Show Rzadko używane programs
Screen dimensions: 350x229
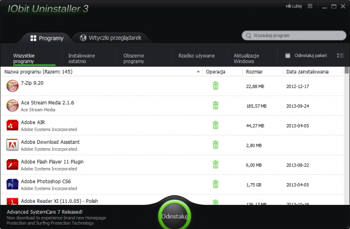(x=196, y=56)
